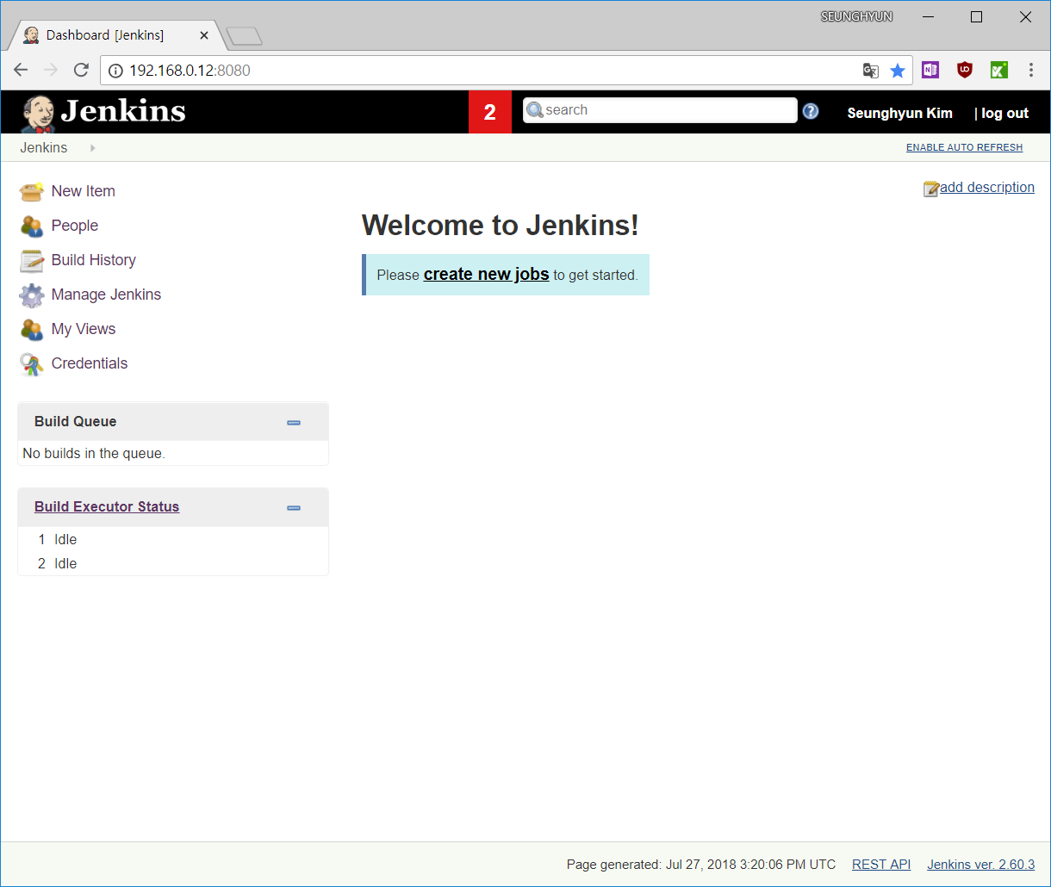1051x887 pixels.
Task: Click the Dashboard [Jenkins] browser tab
Action: (x=108, y=34)
